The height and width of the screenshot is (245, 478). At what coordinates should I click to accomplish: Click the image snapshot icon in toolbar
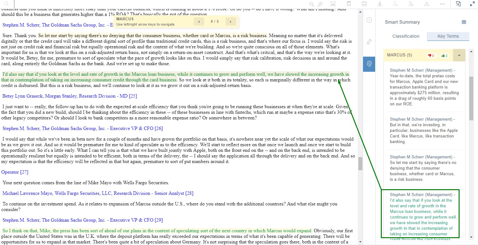[x=333, y=4]
